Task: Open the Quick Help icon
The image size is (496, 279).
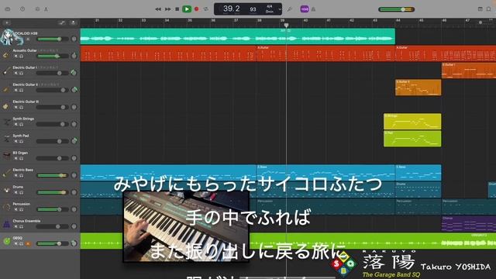Action: (22, 9)
